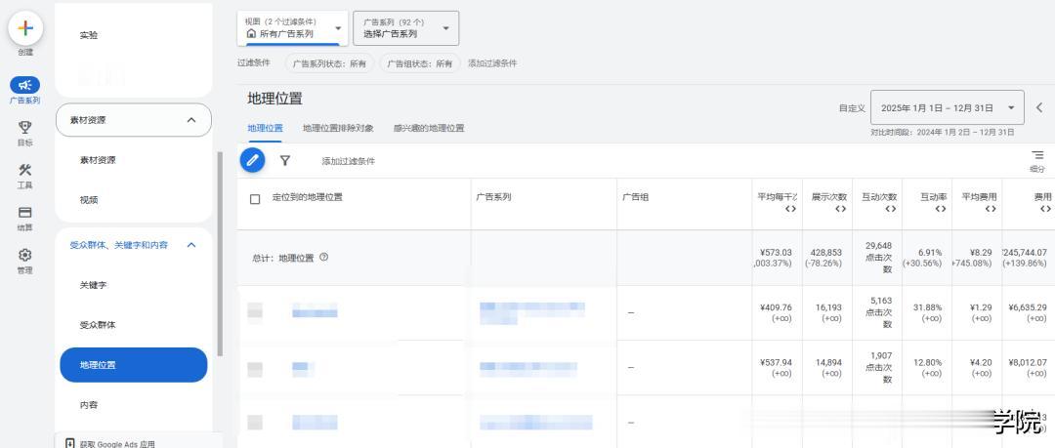Click 添加过滤条件 in the table toolbar
This screenshot has width=1055, height=448.
(x=349, y=161)
